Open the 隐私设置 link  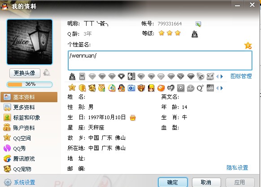coord(237,168)
